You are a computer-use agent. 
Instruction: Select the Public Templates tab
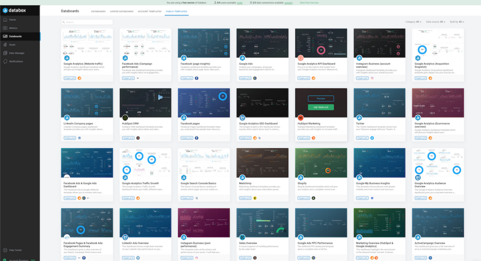pyautogui.click(x=177, y=11)
